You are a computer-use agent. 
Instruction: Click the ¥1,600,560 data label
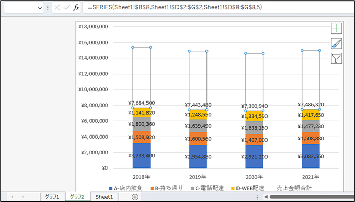(198, 139)
